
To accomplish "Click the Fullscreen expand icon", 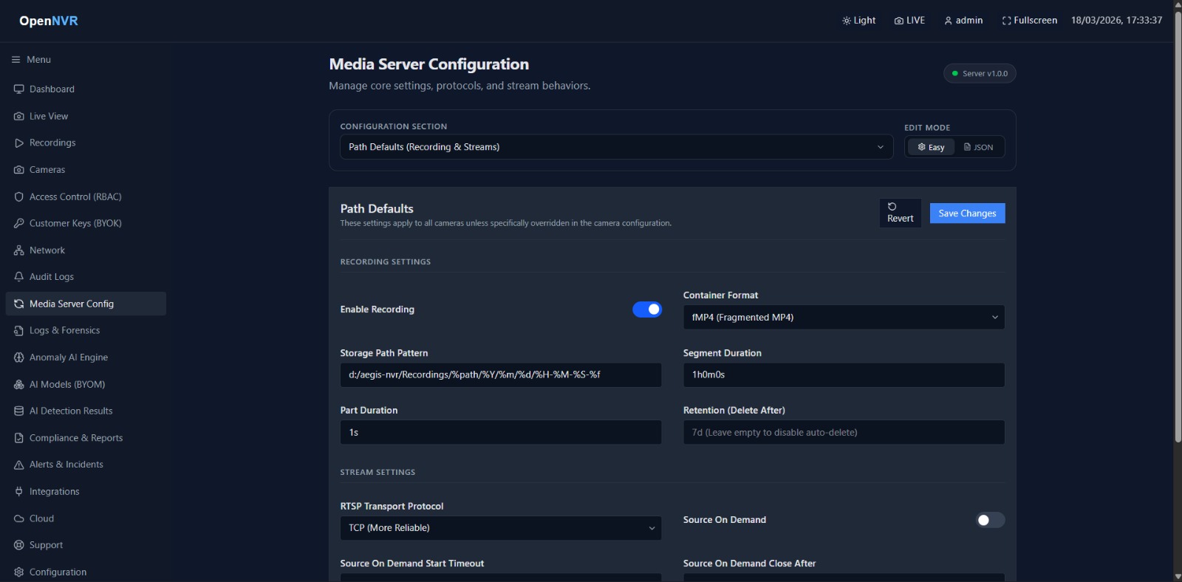I will tap(1006, 21).
